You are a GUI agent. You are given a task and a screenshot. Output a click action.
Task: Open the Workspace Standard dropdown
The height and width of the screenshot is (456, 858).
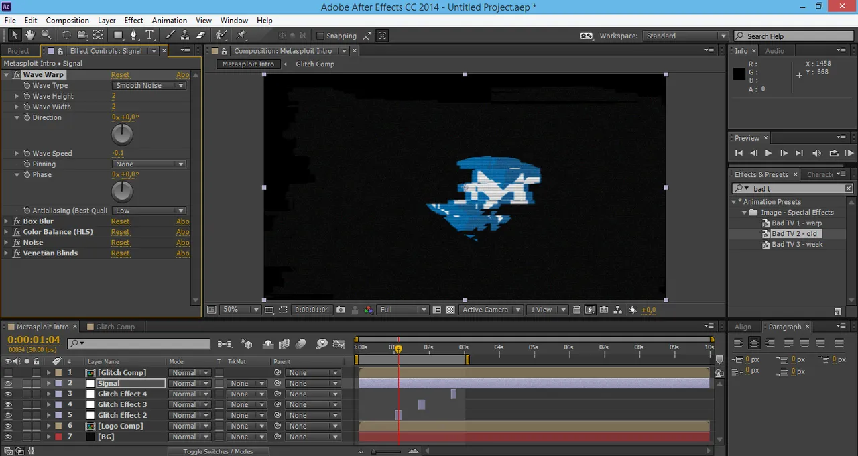685,36
